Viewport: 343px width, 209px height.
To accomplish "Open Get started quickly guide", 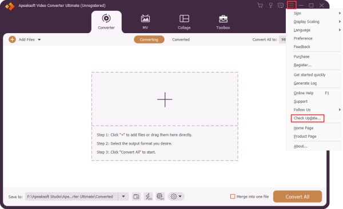I will pyautogui.click(x=309, y=75).
